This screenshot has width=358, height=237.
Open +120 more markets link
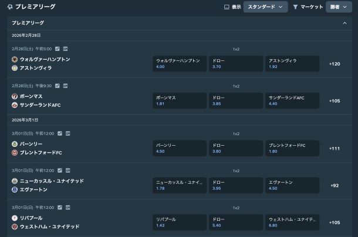335,64
